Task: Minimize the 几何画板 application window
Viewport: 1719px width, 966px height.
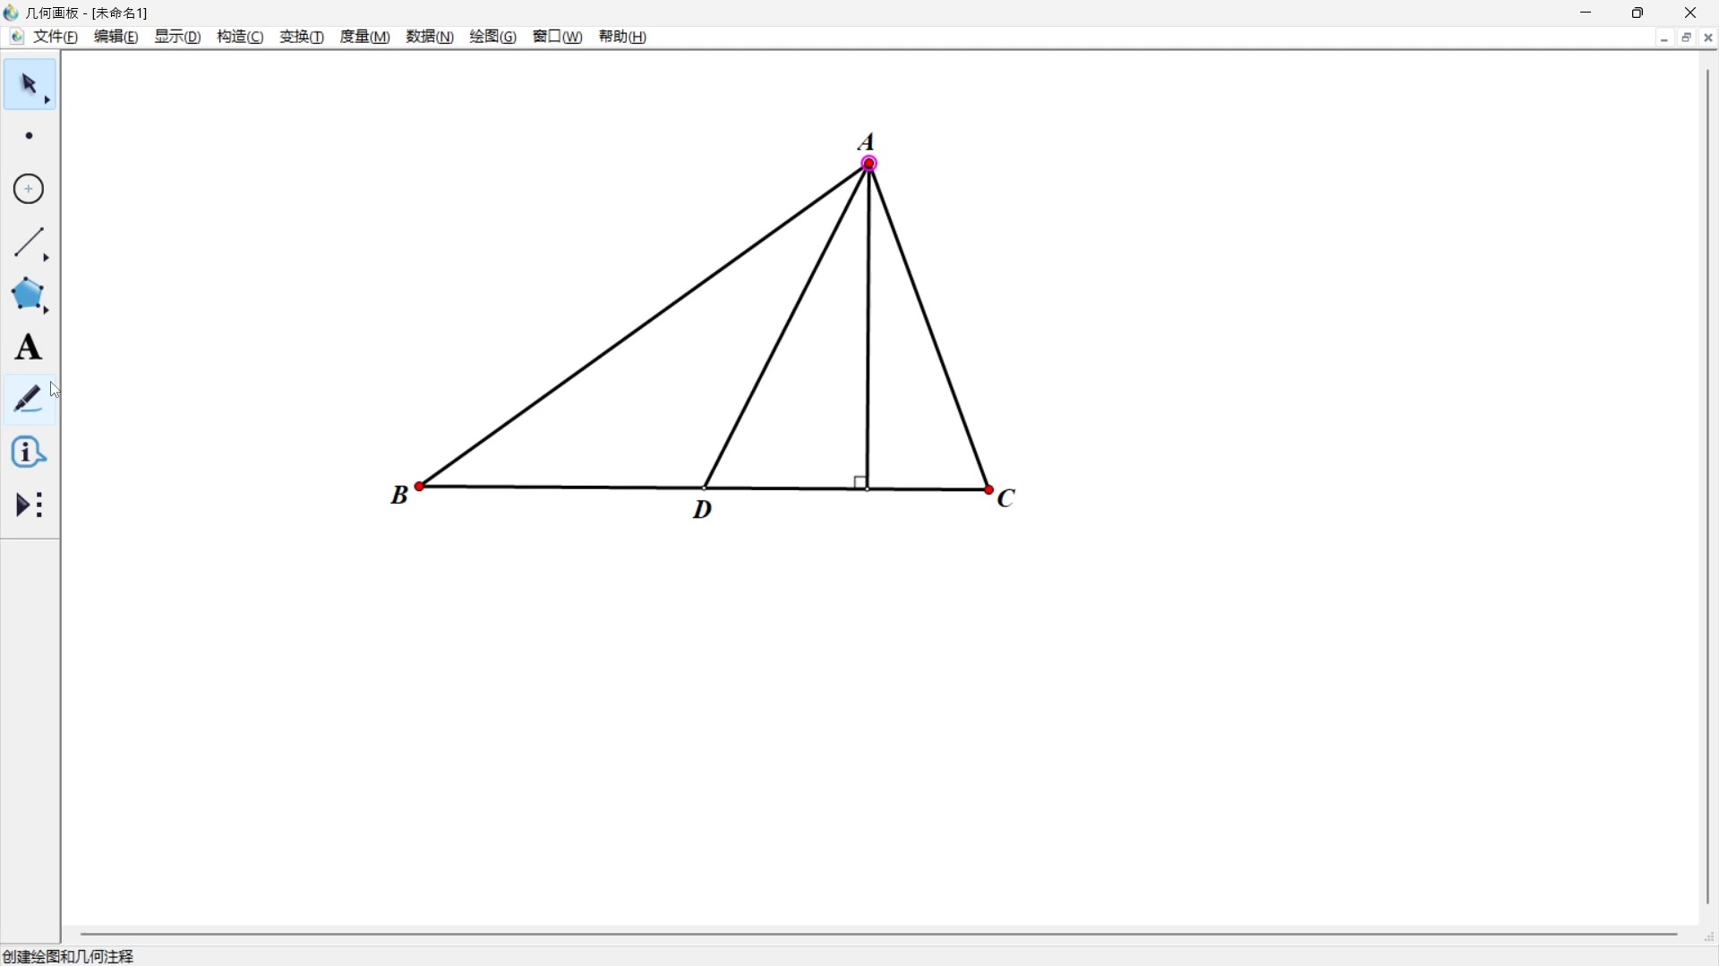Action: click(1587, 13)
